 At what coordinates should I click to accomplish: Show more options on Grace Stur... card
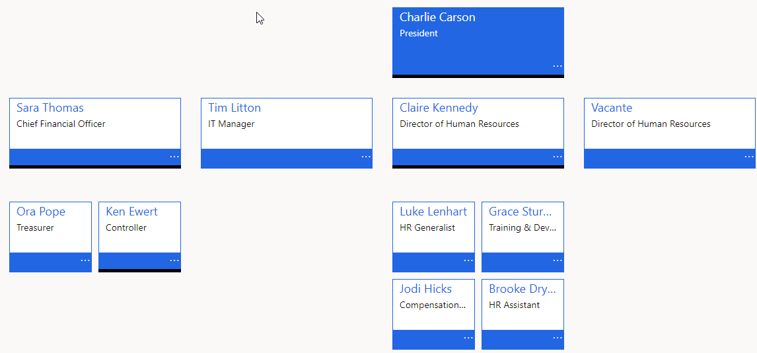pos(557,260)
